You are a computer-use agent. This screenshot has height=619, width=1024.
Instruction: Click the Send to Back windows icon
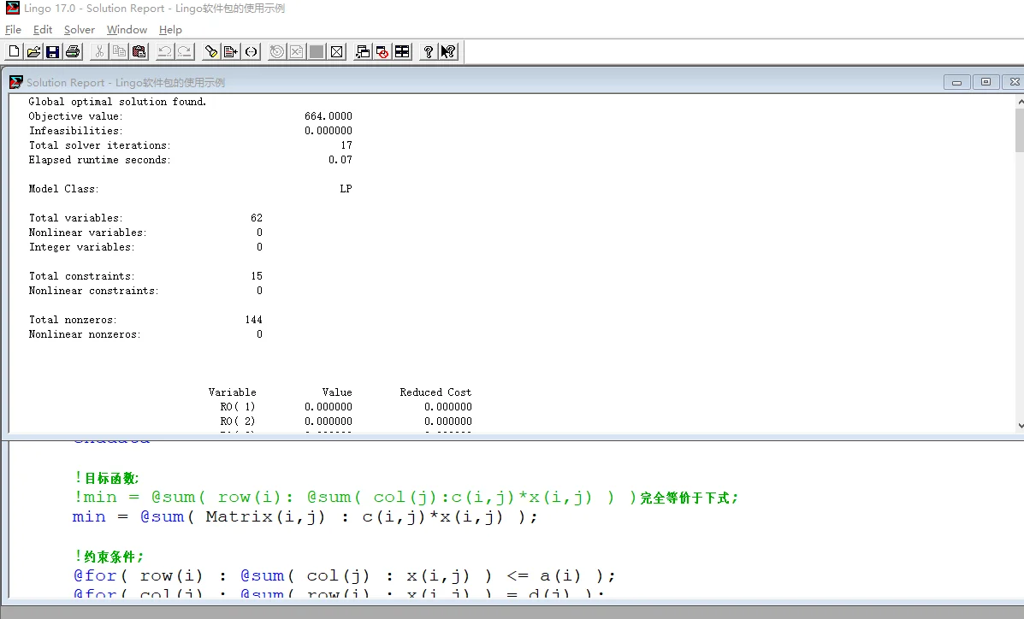pyautogui.click(x=363, y=51)
